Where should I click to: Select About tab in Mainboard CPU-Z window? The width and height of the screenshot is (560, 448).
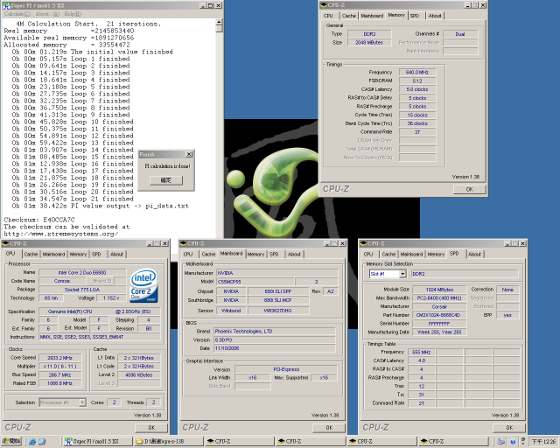coord(294,254)
